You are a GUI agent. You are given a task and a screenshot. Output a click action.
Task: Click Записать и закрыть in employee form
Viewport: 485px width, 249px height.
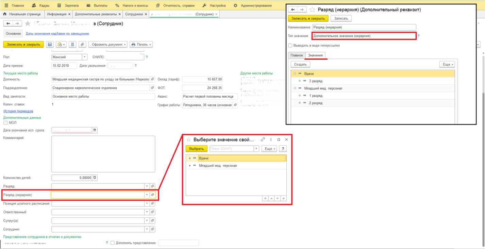[x=23, y=45]
